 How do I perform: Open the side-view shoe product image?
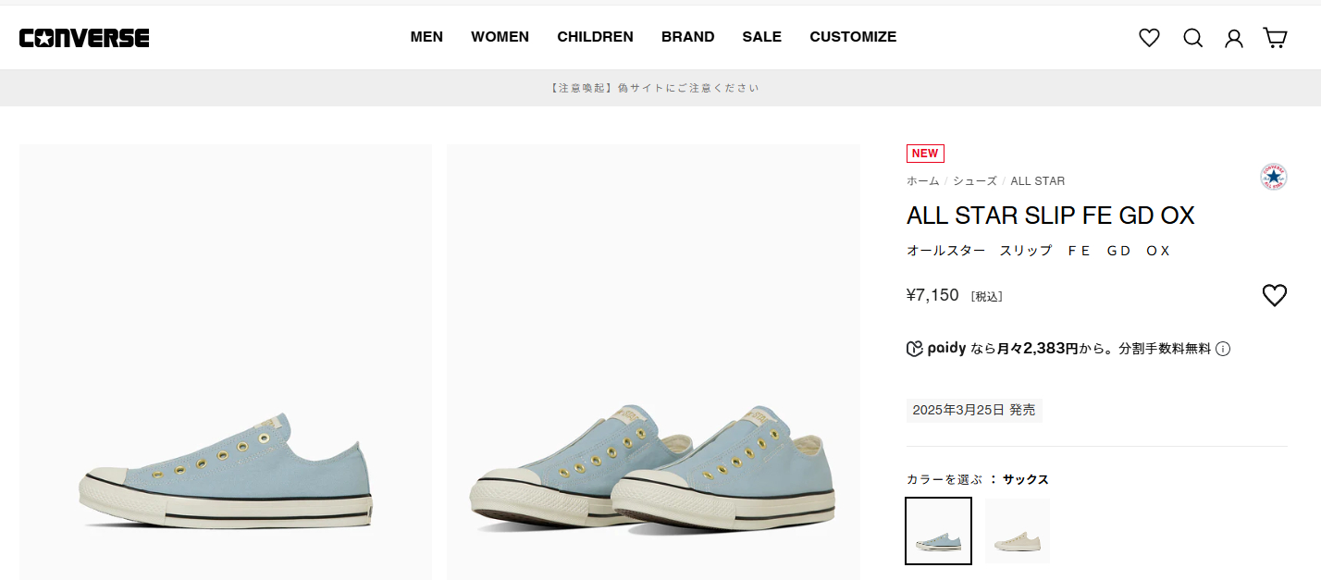[x=226, y=363]
